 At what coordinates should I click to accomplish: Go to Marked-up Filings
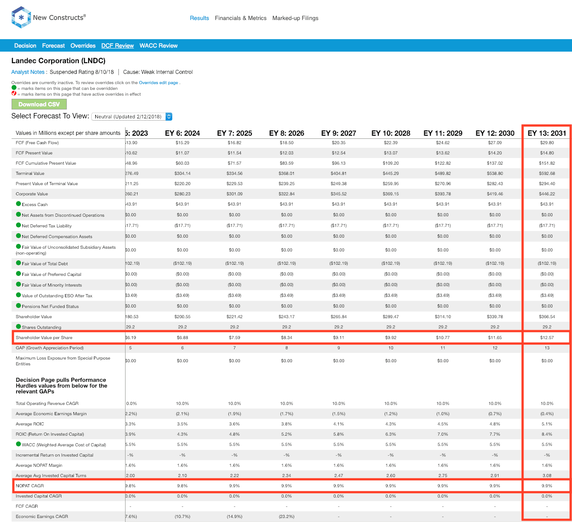click(296, 18)
